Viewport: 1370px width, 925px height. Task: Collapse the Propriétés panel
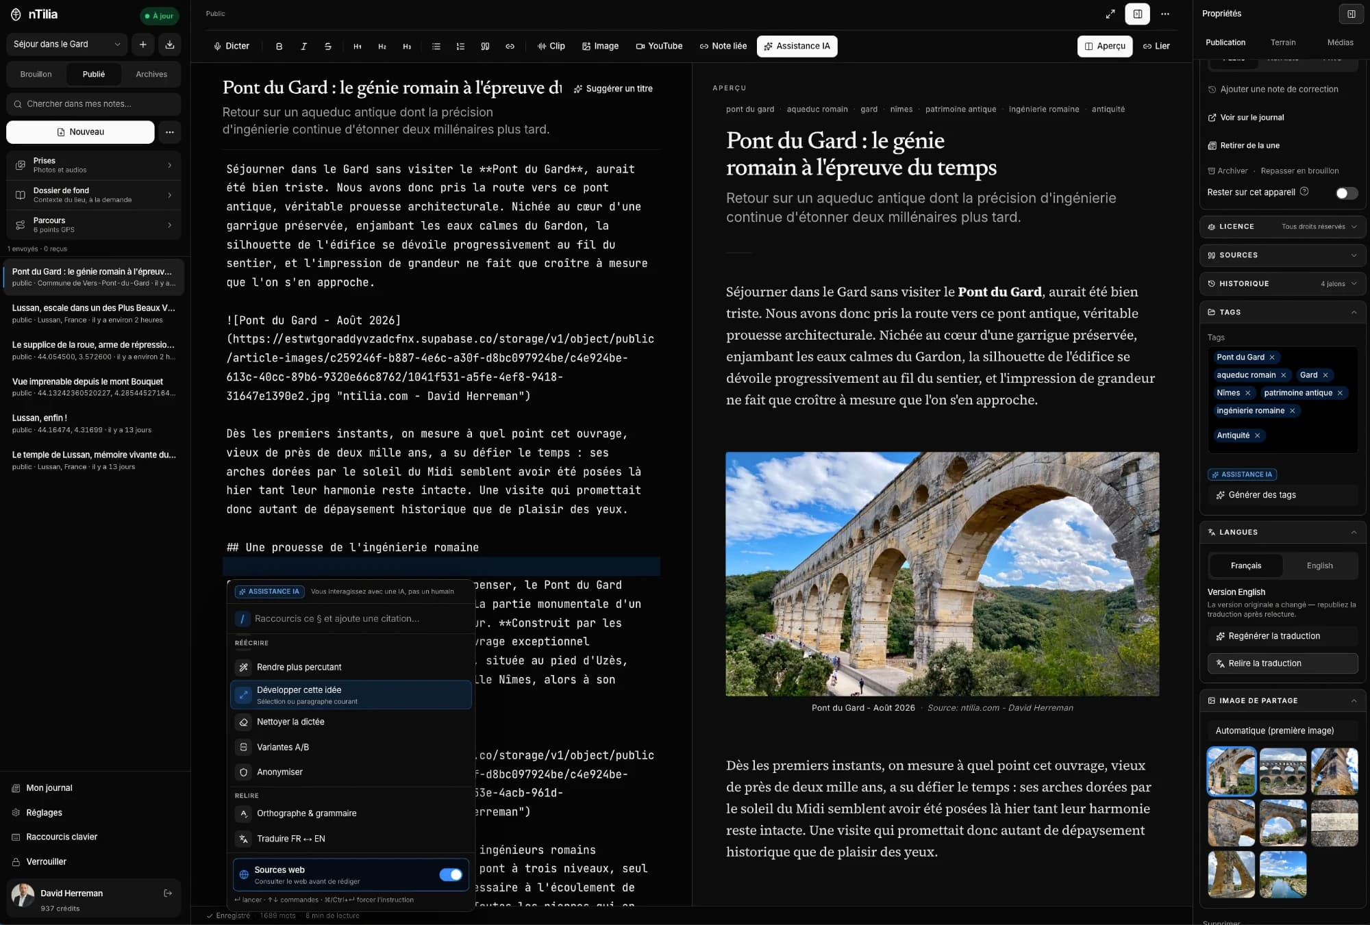1352,14
